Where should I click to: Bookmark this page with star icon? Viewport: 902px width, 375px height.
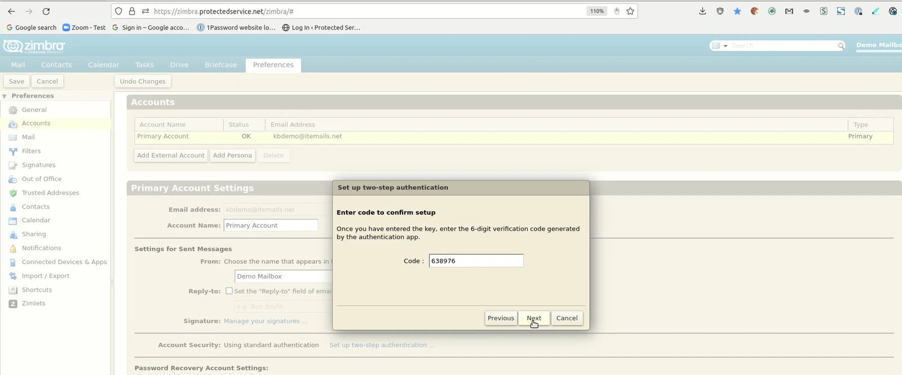(x=630, y=11)
